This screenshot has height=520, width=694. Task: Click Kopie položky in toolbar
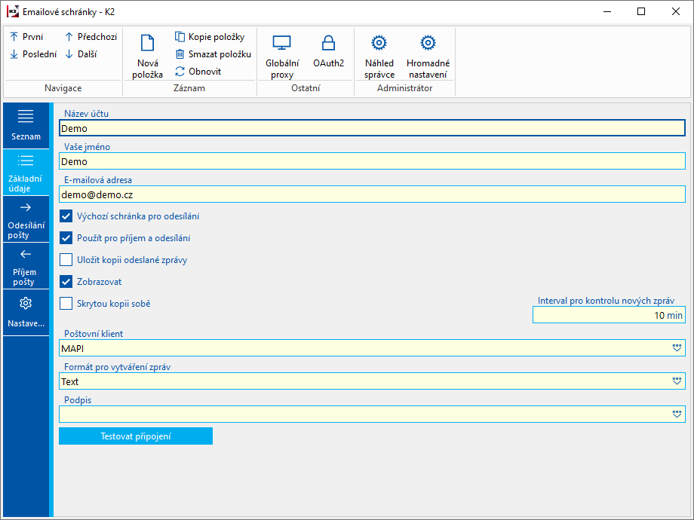pos(210,37)
